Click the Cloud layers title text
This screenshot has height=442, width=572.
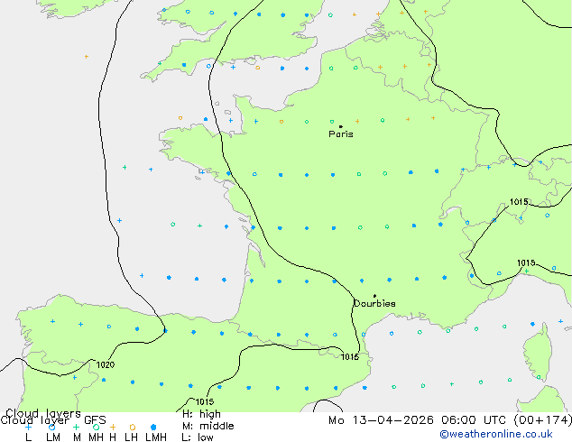(x=43, y=413)
